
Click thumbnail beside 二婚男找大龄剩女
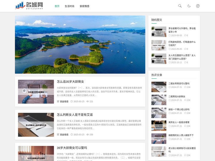tap(159, 100)
